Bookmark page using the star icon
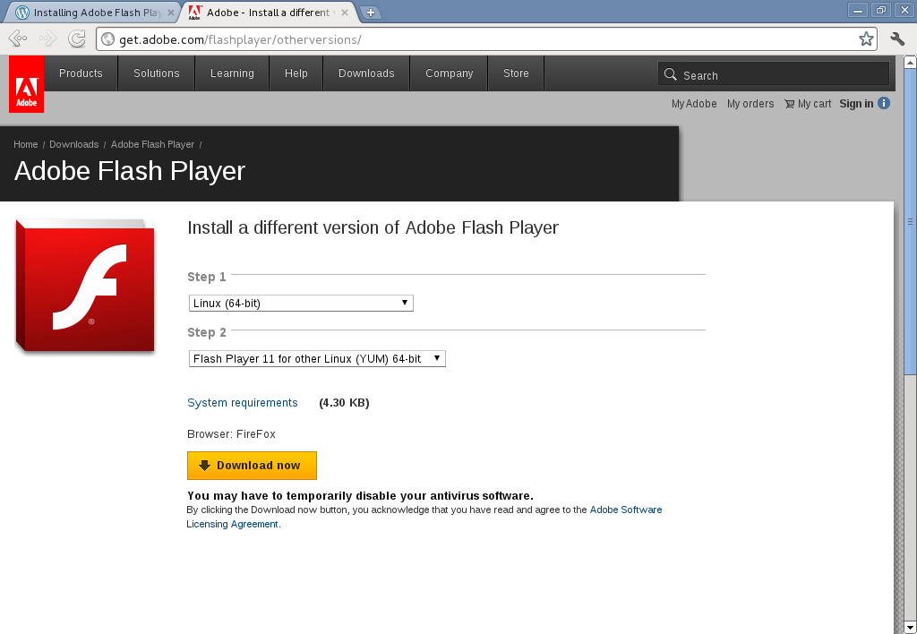The width and height of the screenshot is (917, 634). coord(866,39)
